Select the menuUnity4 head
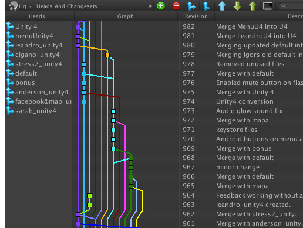Screen dimensions: 303x228 coord(34,36)
